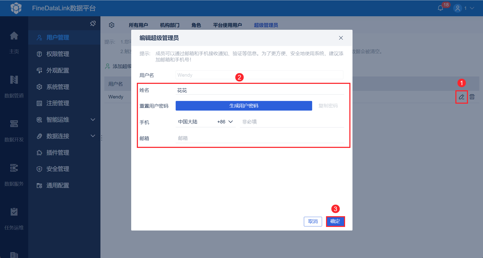Open the 数据开发 sidebar icon

(14, 124)
